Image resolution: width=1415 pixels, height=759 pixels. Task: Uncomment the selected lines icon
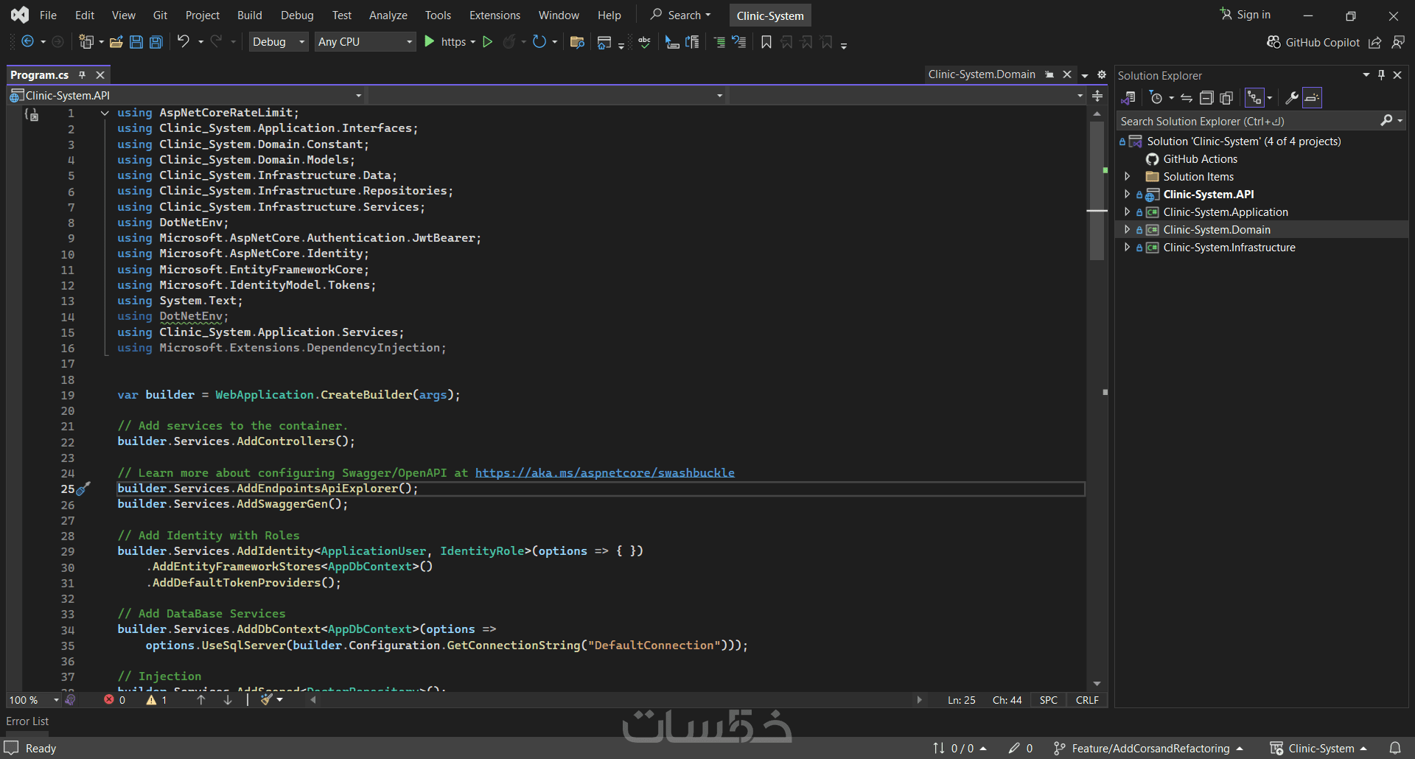pos(739,42)
